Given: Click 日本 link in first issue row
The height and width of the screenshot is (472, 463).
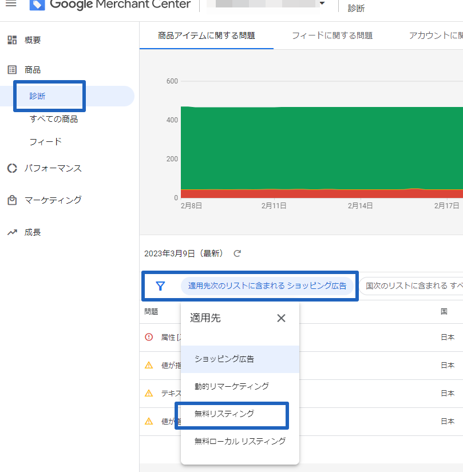Looking at the screenshot, I should (448, 338).
